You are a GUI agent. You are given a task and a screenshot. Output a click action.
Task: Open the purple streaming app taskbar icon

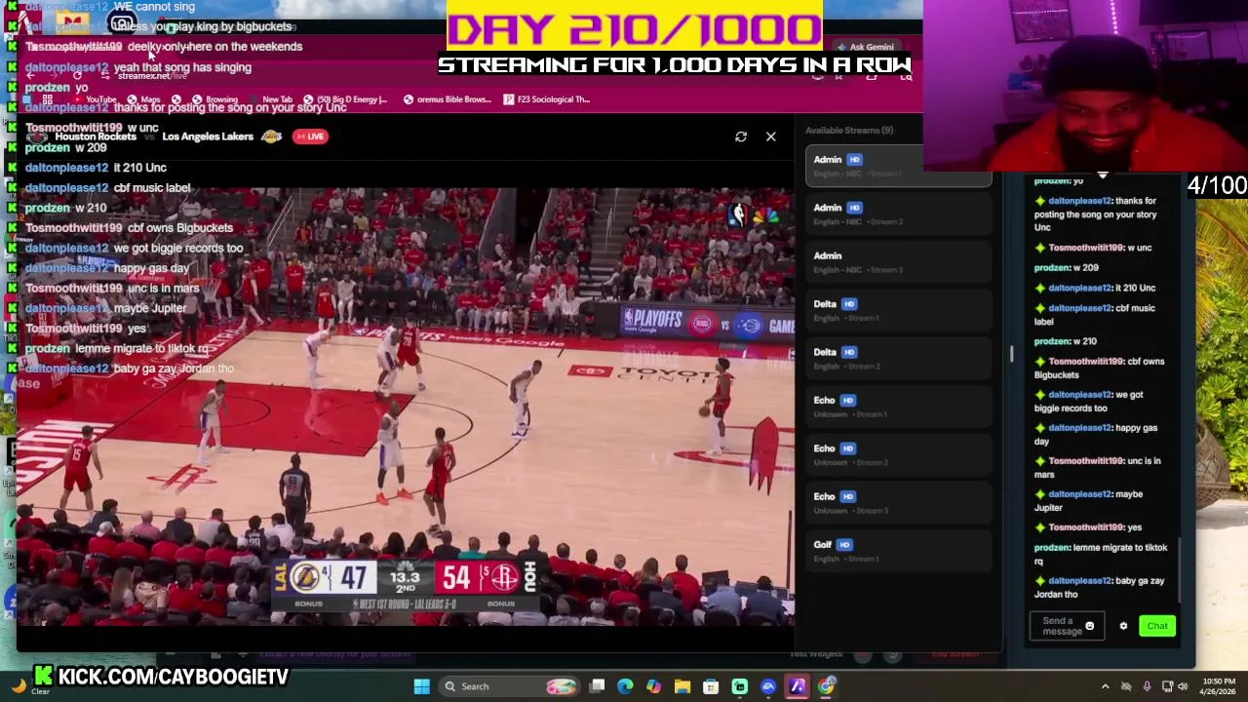tap(798, 686)
